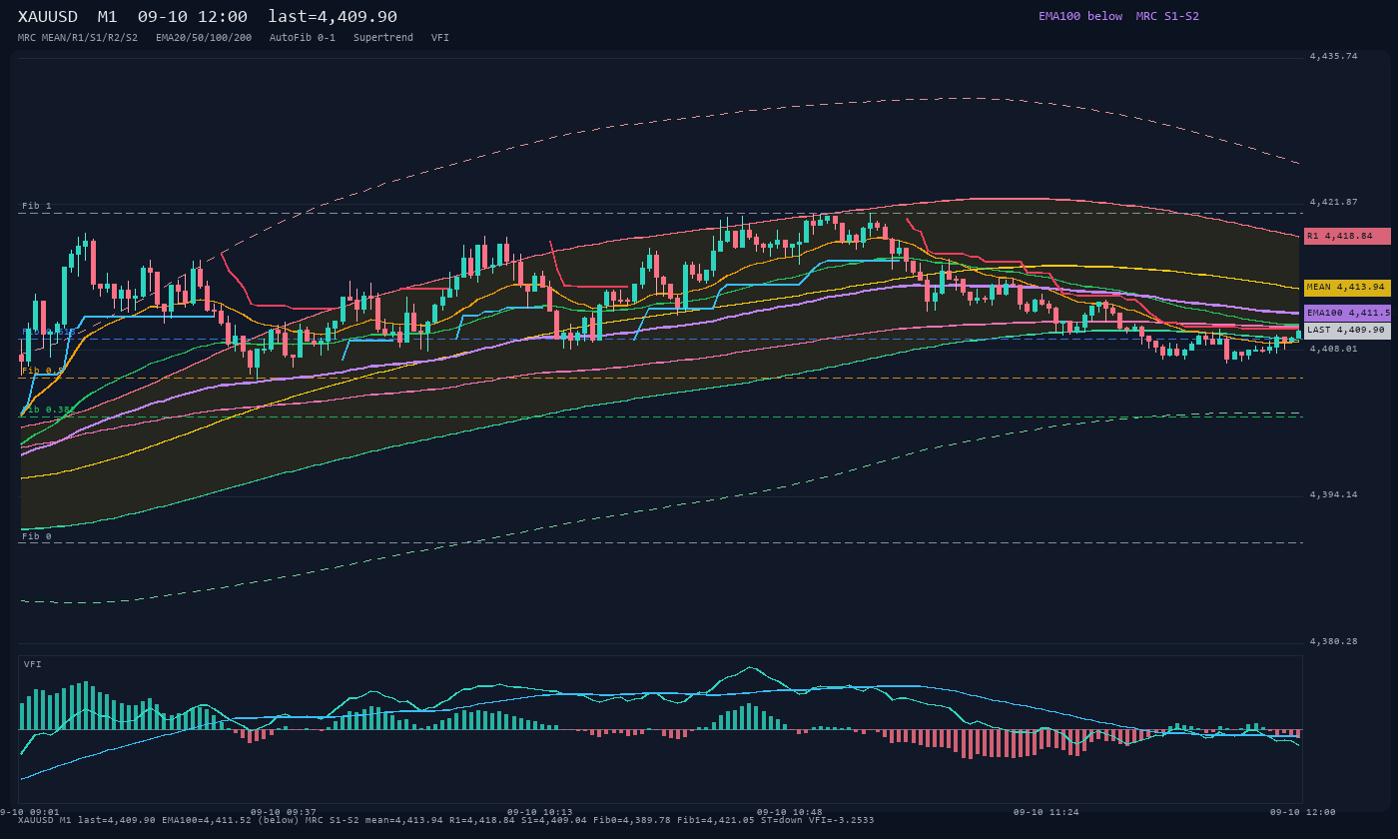Select the M1 timeframe label in the title
Viewport: 1398px width, 839px height.
107,17
